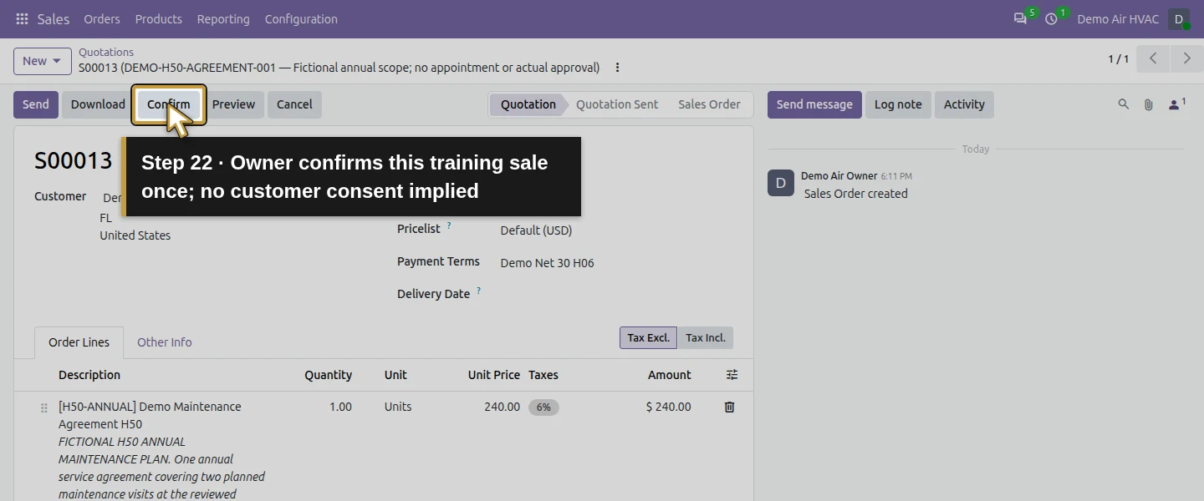The height and width of the screenshot is (501, 1204).
Task: Open column settings adjust icon
Action: pyautogui.click(x=732, y=375)
